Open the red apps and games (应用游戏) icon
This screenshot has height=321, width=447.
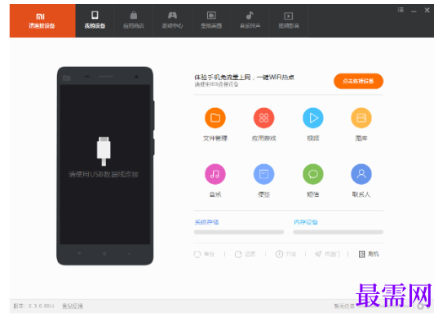pyautogui.click(x=263, y=118)
